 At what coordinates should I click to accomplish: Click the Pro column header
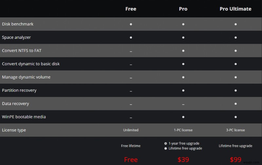[x=183, y=9]
